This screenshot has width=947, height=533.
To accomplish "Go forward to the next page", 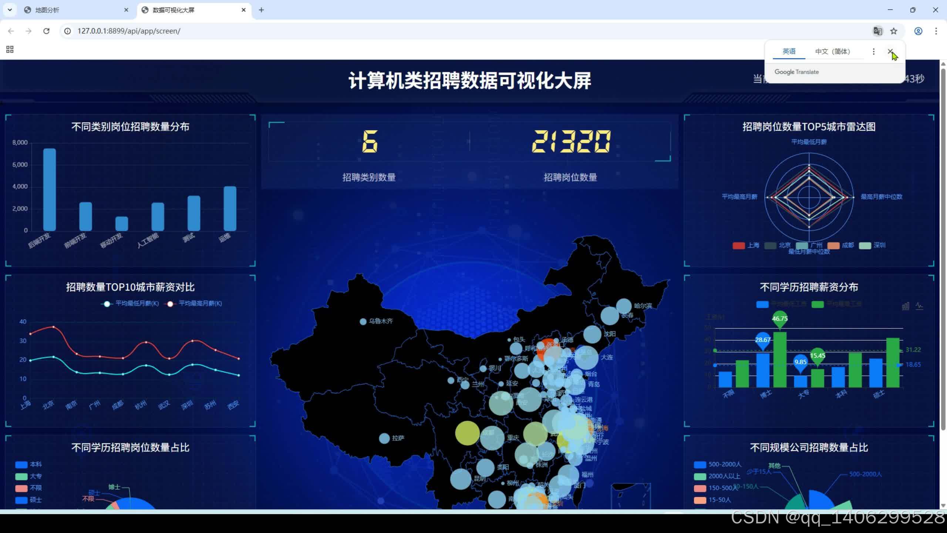I will click(28, 31).
